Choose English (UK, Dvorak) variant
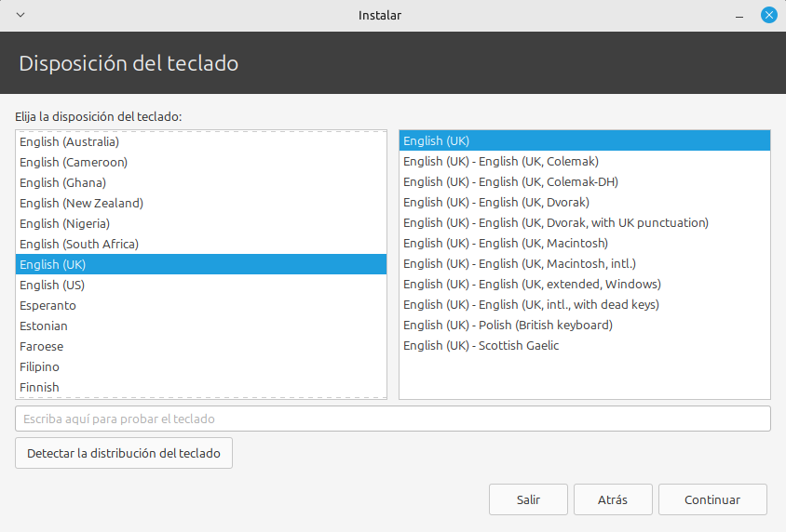This screenshot has width=786, height=532. [585, 202]
